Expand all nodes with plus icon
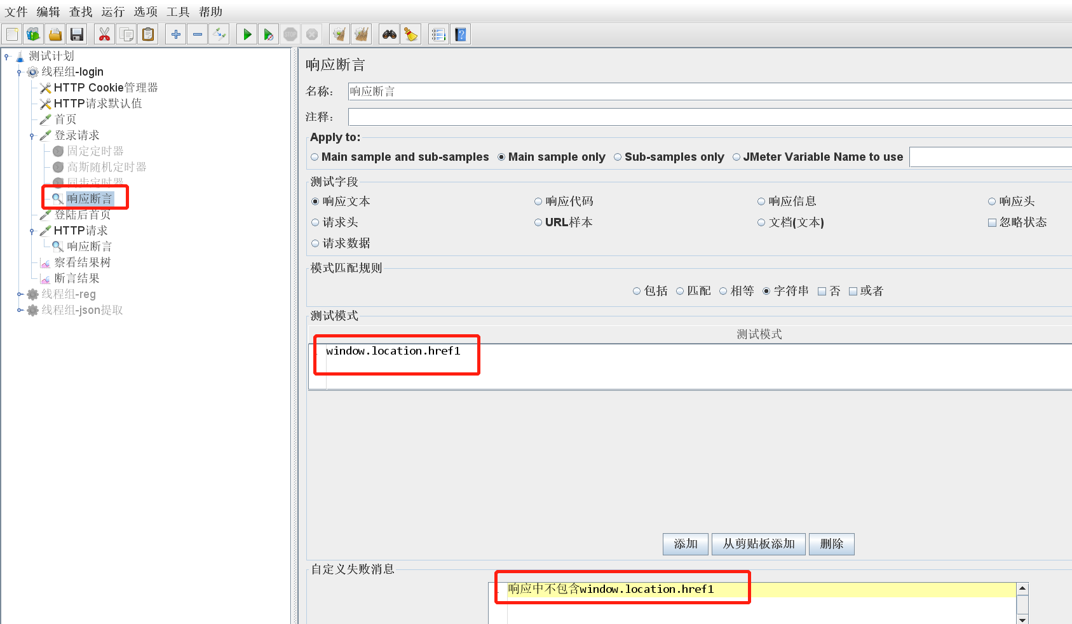The height and width of the screenshot is (624, 1072). tap(176, 34)
